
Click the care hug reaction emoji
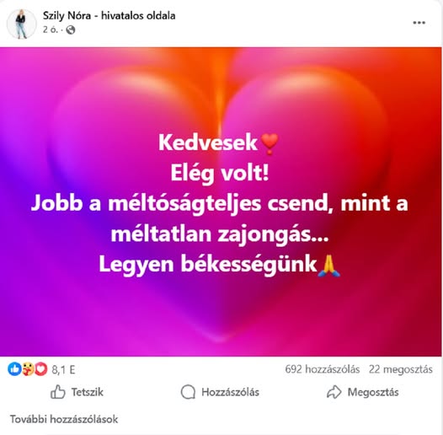pyautogui.click(x=28, y=369)
